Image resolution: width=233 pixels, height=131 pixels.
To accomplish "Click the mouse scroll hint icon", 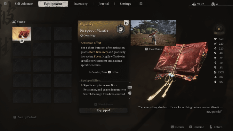I will point(130,93).
